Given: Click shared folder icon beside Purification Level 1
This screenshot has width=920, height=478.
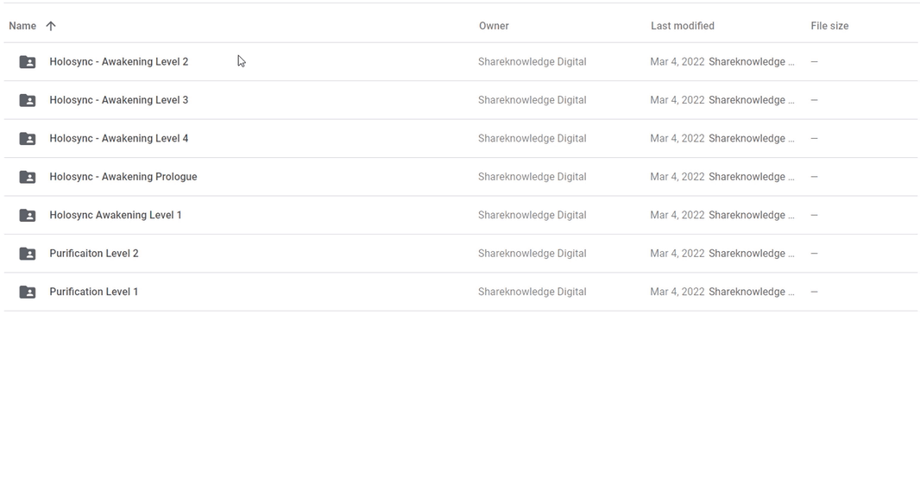Looking at the screenshot, I should (28, 292).
